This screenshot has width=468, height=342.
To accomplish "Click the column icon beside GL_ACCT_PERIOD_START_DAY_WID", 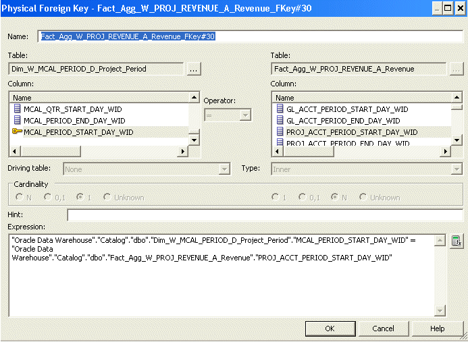I will (280, 109).
